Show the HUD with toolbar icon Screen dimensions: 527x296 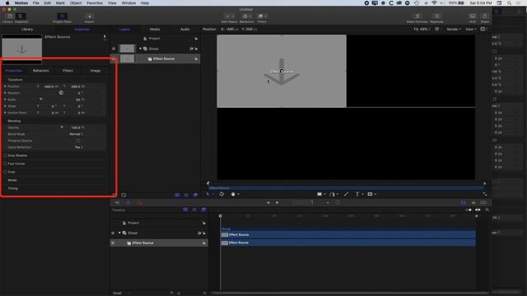tap(473, 16)
